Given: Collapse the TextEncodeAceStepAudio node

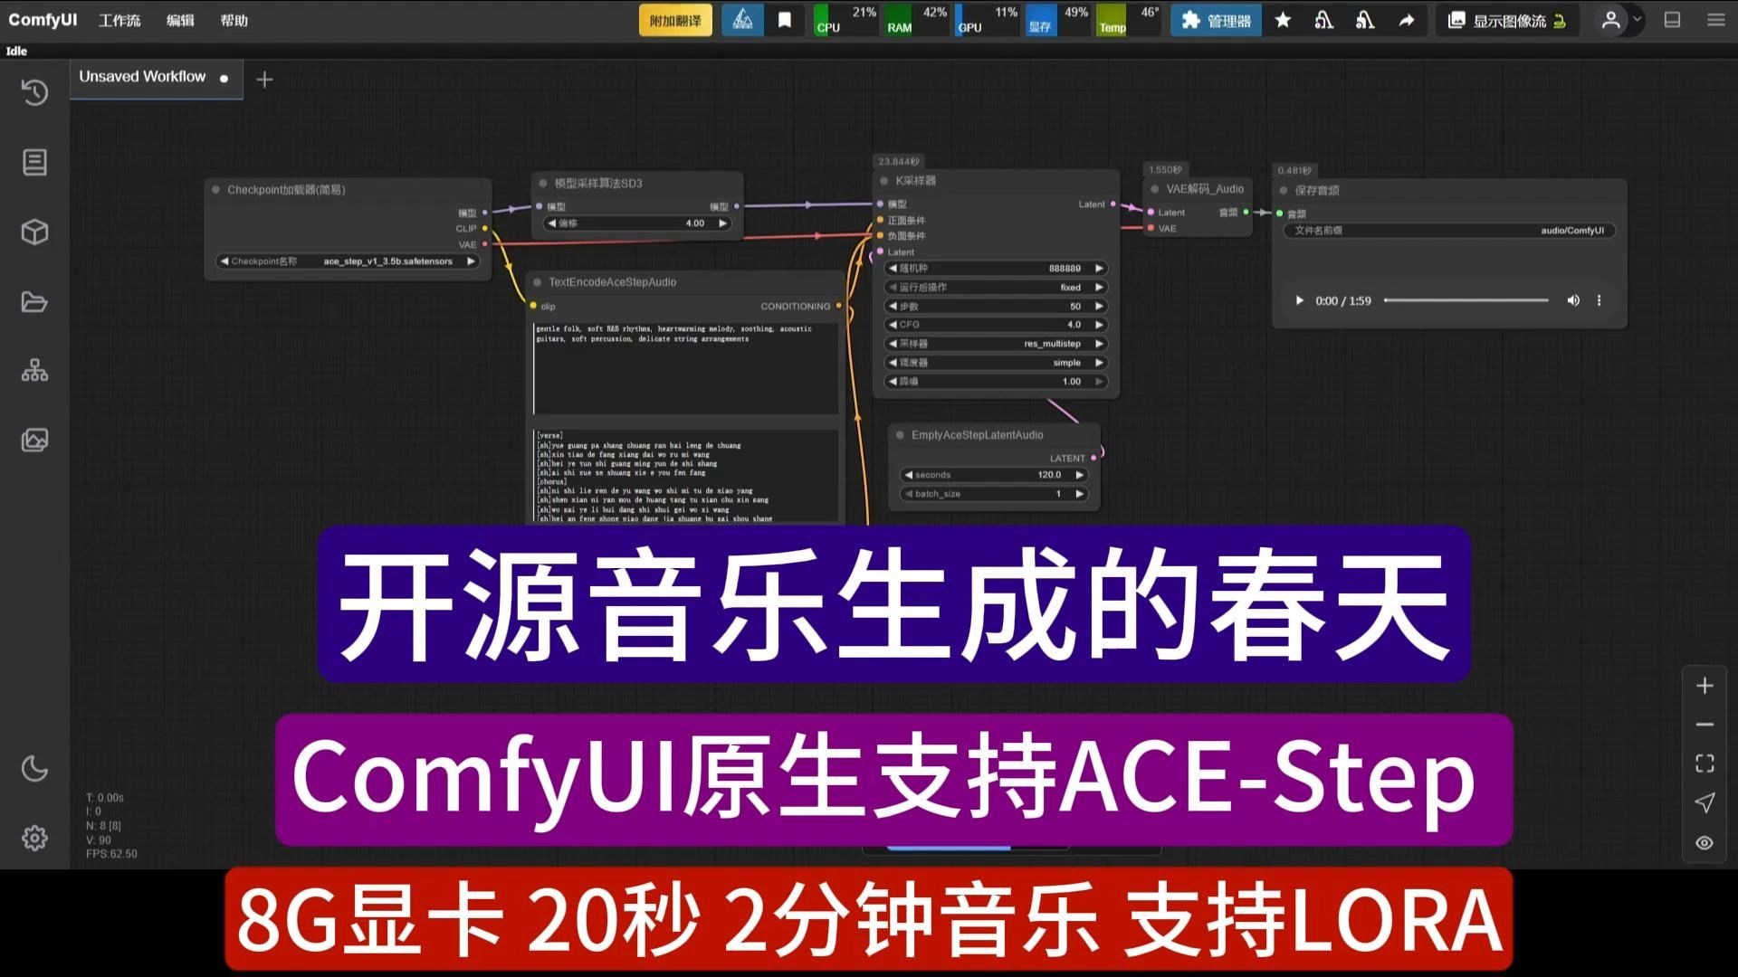Looking at the screenshot, I should [538, 282].
